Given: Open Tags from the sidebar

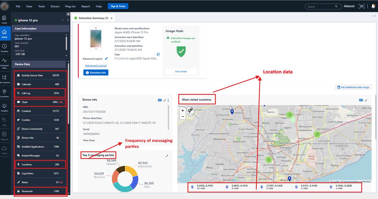Looking at the screenshot, I should click(x=4, y=122).
